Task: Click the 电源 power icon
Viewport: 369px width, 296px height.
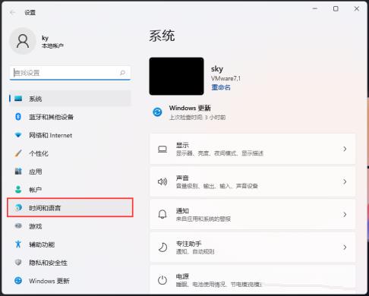Action: (x=162, y=280)
